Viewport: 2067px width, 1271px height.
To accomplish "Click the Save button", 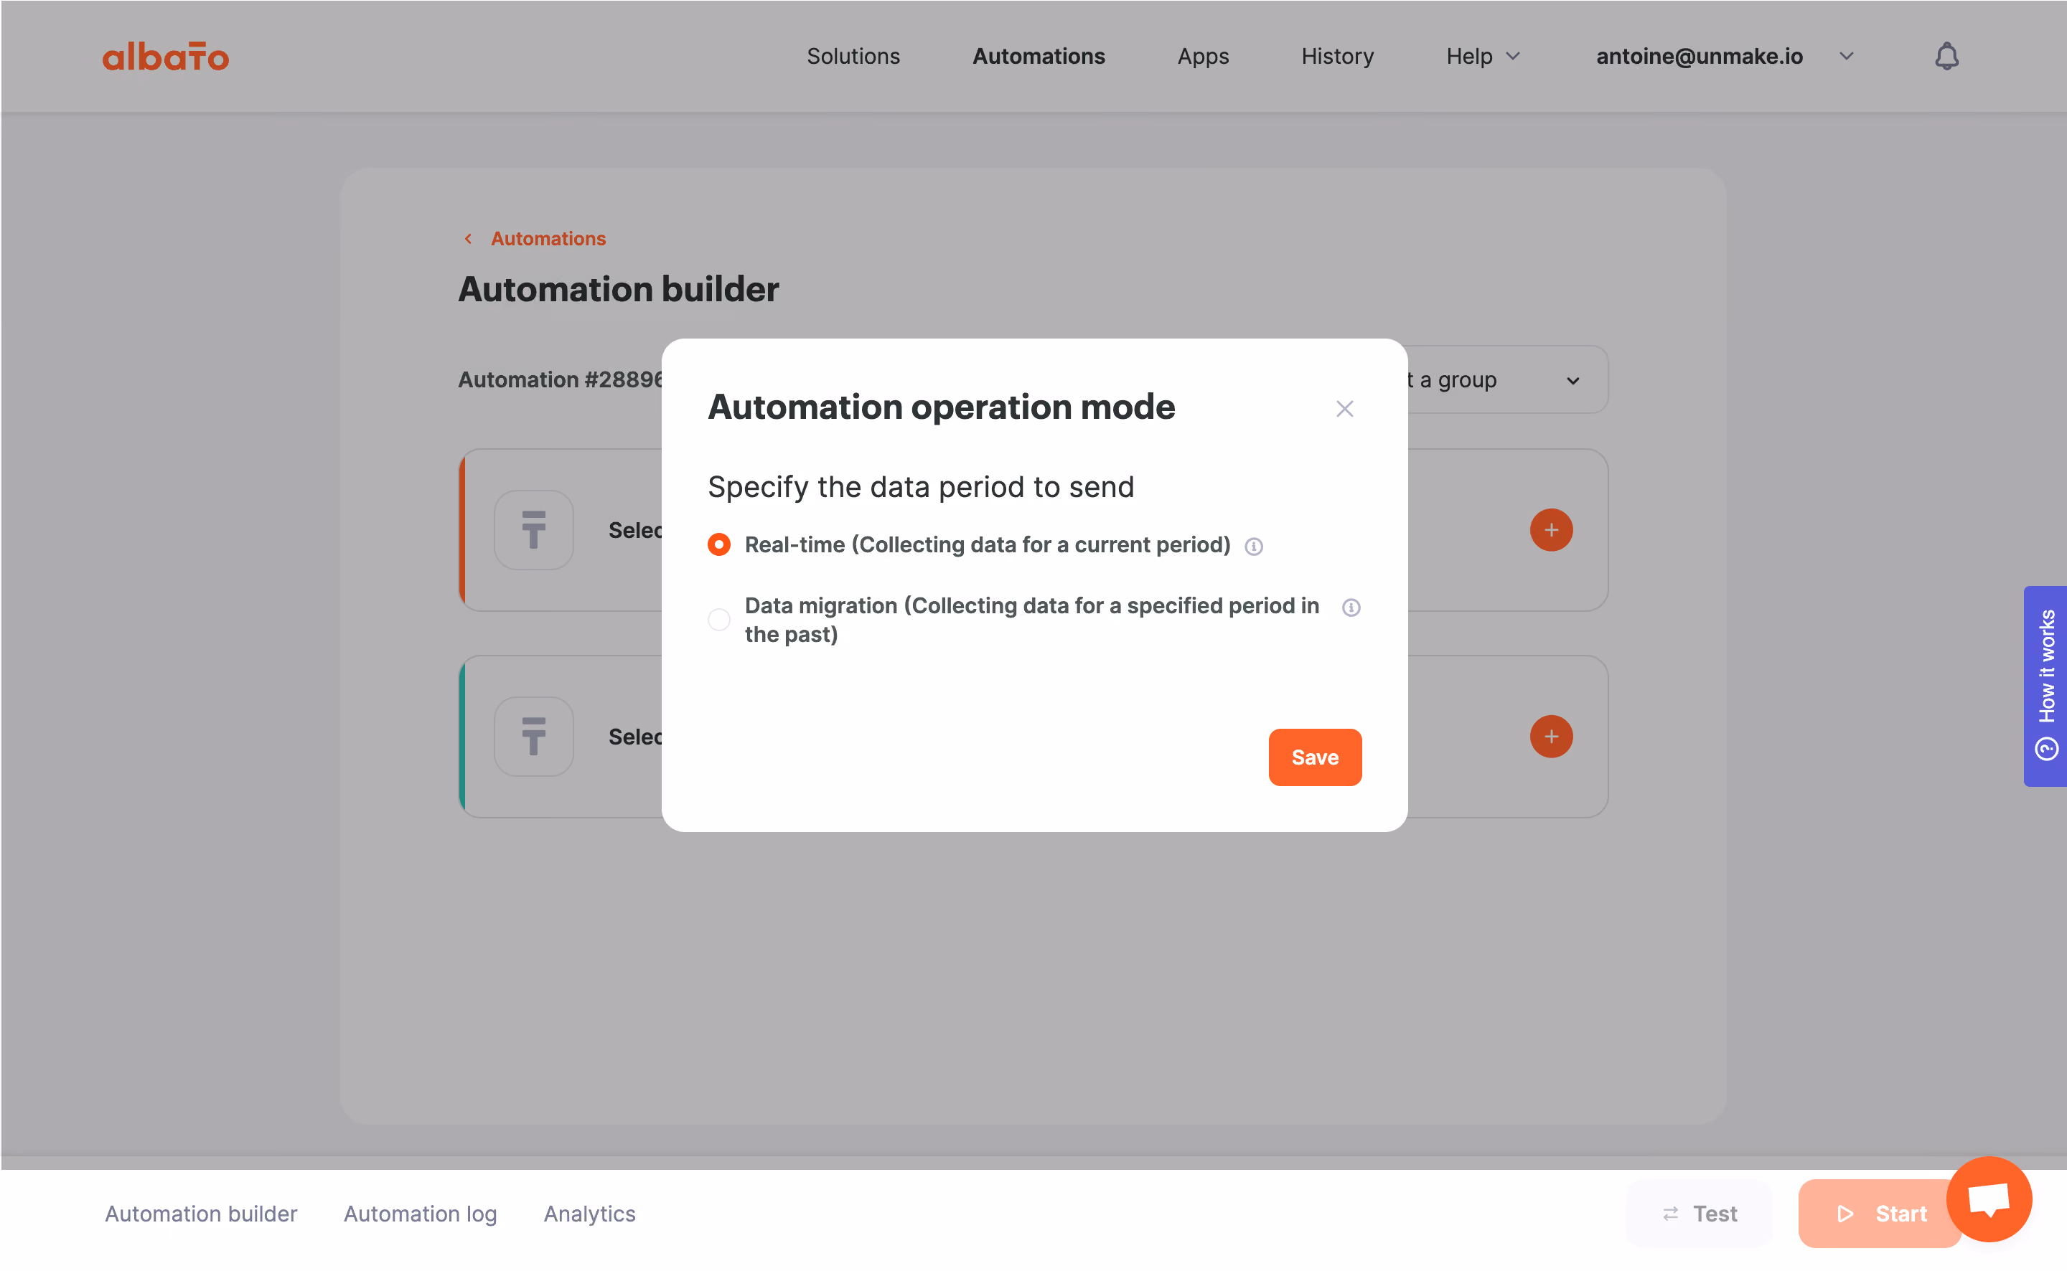I will 1314,757.
